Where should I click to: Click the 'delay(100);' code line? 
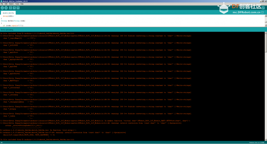coord(8,16)
